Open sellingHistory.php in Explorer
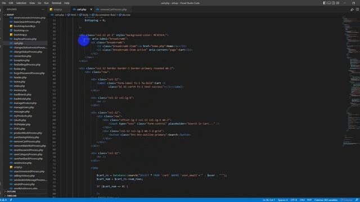Viewport: 360px width, 202px height. pyautogui.click(x=24, y=176)
